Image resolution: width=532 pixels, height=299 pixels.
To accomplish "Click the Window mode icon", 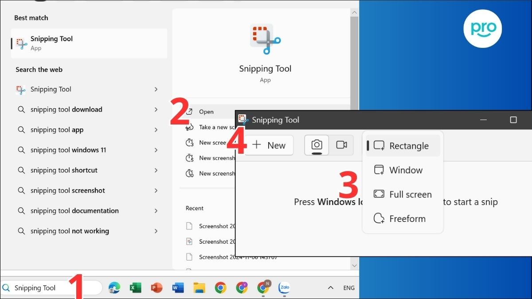I will [379, 170].
